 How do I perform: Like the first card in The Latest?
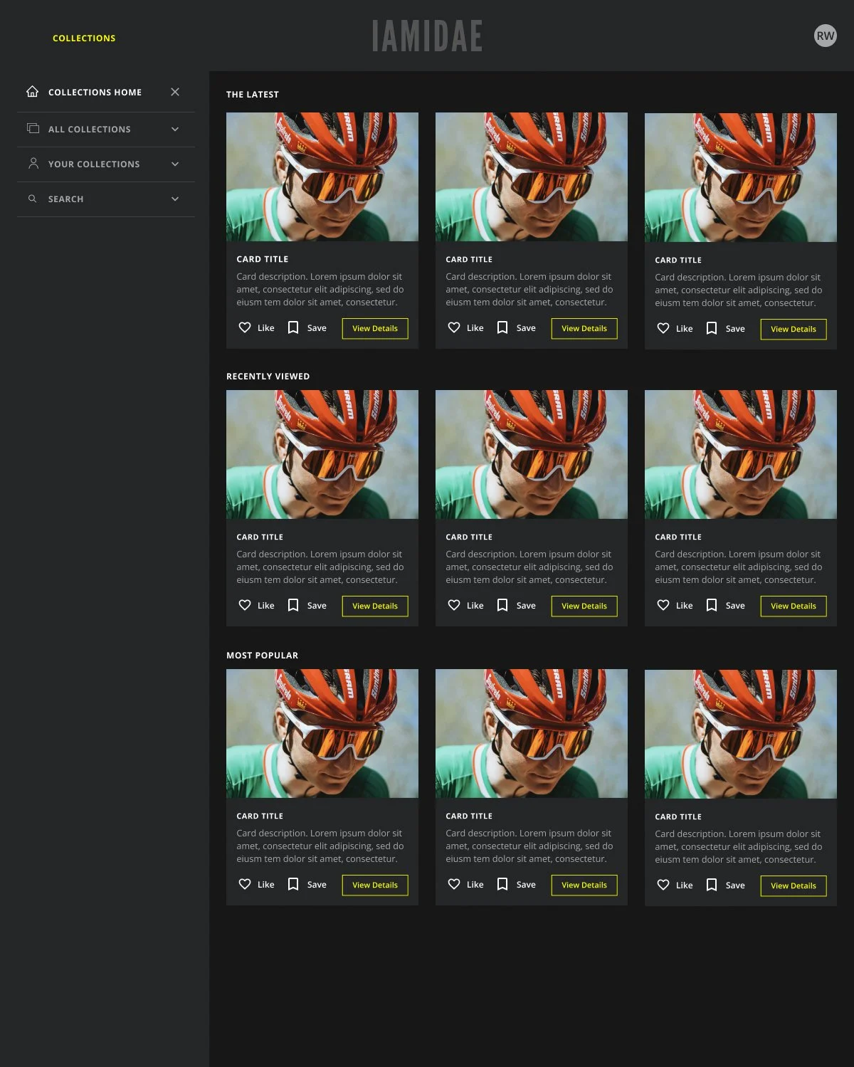[x=256, y=327]
